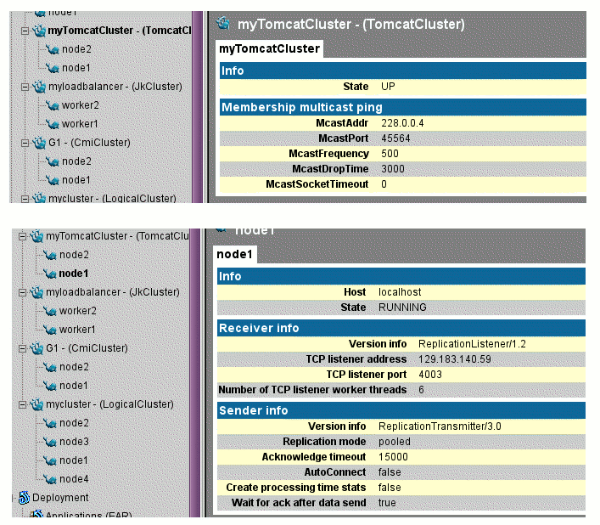Collapse mycluster branch in upper tree
This screenshot has height=525, width=600.
coord(25,199)
